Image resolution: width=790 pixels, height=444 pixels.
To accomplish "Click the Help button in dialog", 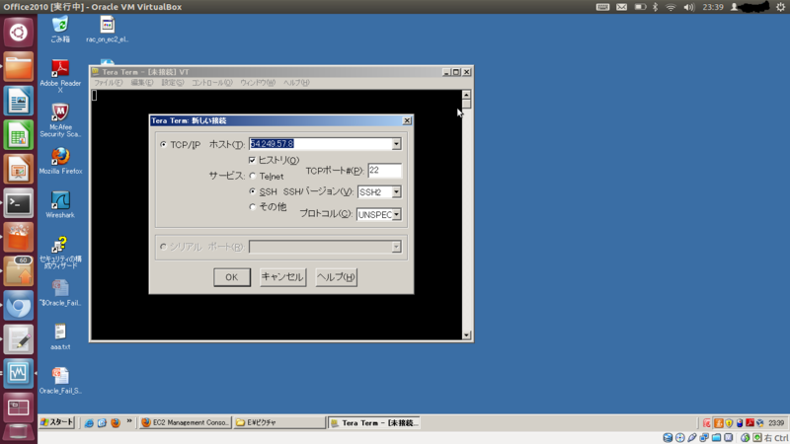I will [336, 277].
